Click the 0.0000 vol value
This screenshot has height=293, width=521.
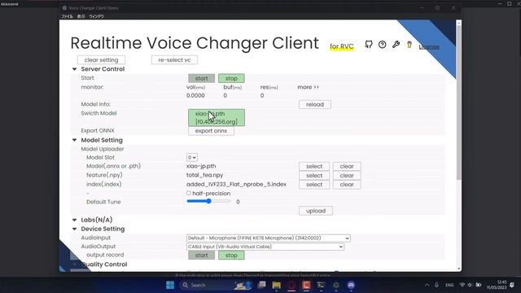tap(195, 96)
